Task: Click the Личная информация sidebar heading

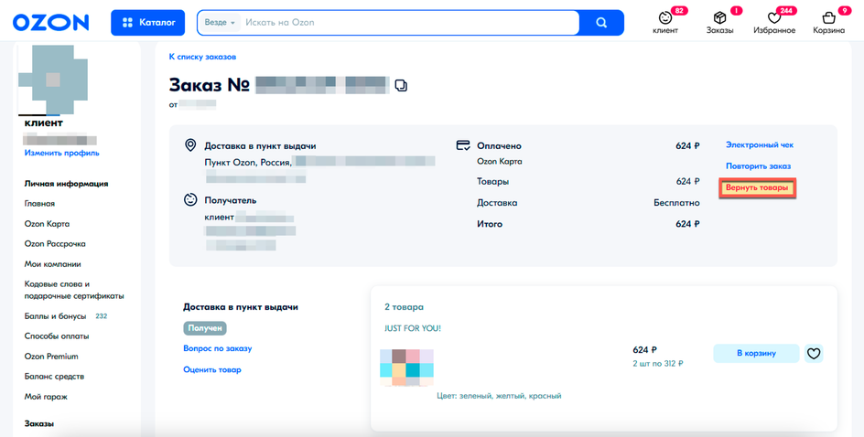Action: (66, 184)
